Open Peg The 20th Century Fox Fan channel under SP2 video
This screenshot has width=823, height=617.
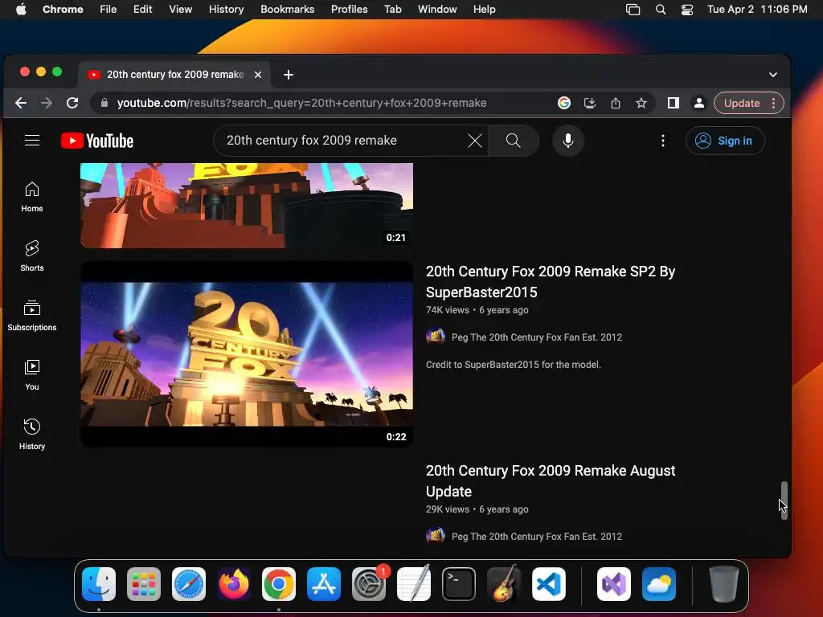pos(536,337)
